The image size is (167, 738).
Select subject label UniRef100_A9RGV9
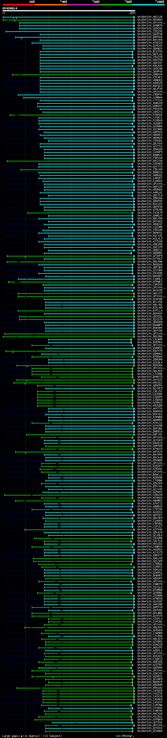tap(150, 103)
